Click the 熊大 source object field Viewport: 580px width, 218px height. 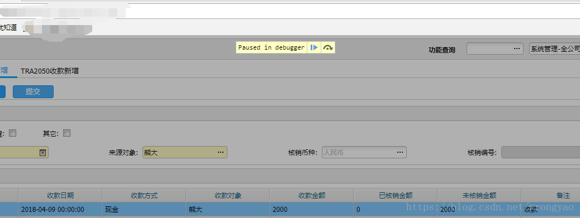click(x=184, y=152)
